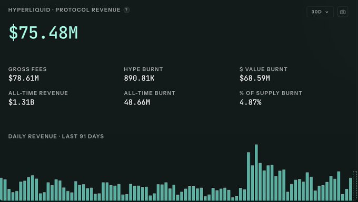This screenshot has height=202, width=358.
Task: Click the All-Time Revenue value $1.31B
Action: tap(22, 102)
